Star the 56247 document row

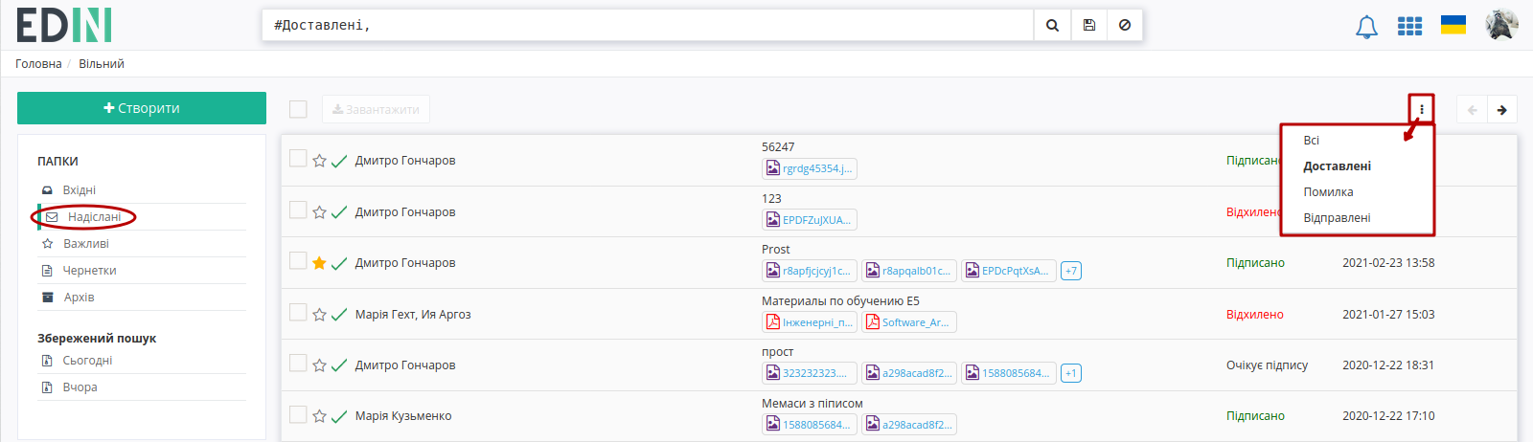320,161
